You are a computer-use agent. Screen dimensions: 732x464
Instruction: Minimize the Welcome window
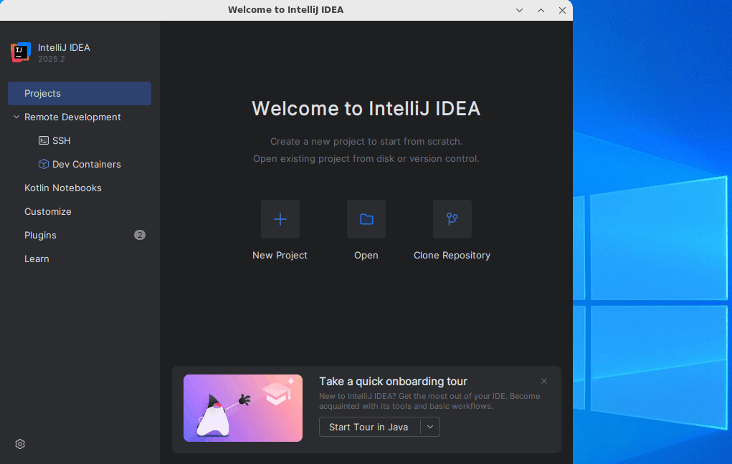coord(519,10)
